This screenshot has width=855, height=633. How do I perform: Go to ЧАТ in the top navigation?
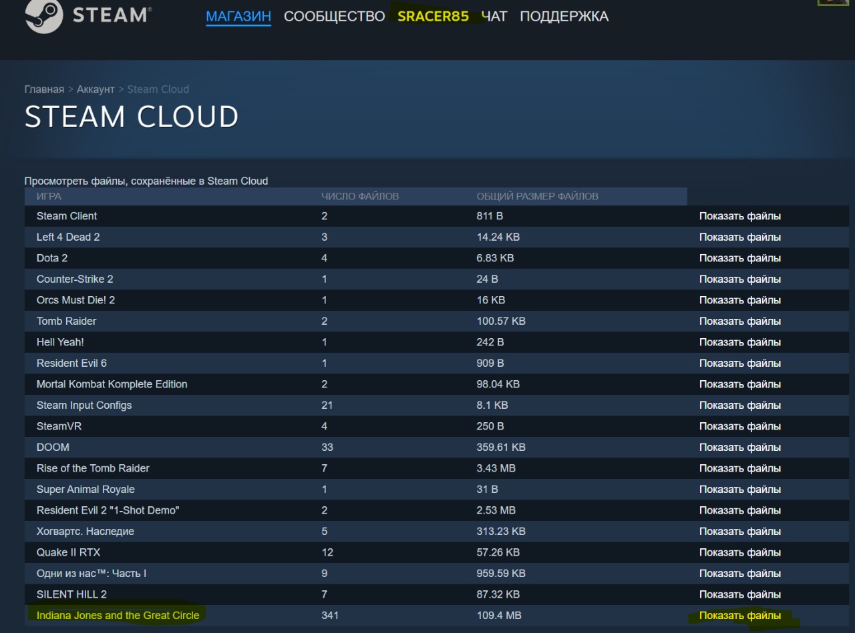tap(494, 17)
